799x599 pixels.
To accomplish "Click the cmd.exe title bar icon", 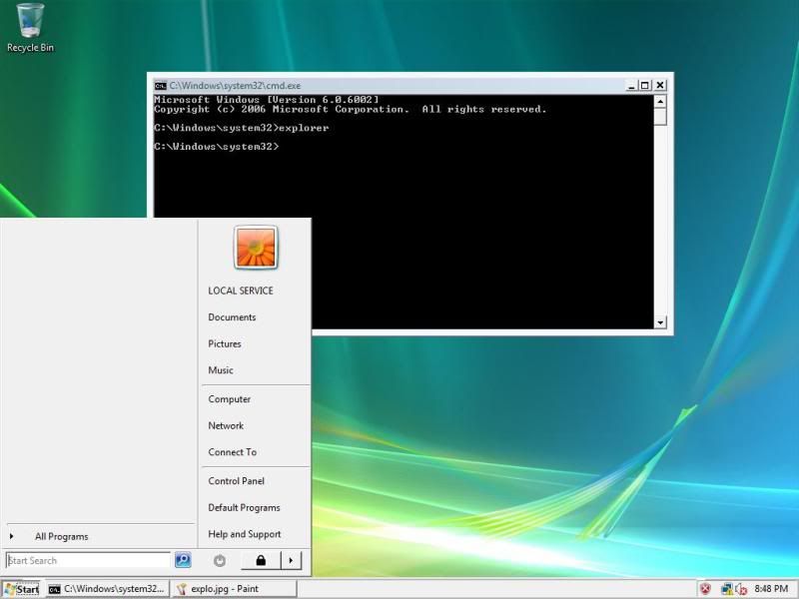I will (161, 85).
